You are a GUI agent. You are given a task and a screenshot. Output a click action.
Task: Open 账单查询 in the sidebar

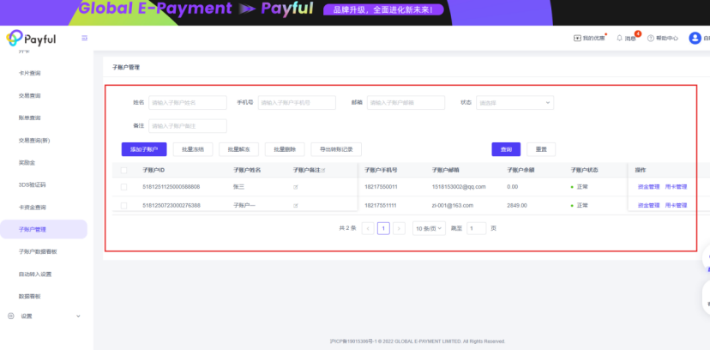point(29,118)
